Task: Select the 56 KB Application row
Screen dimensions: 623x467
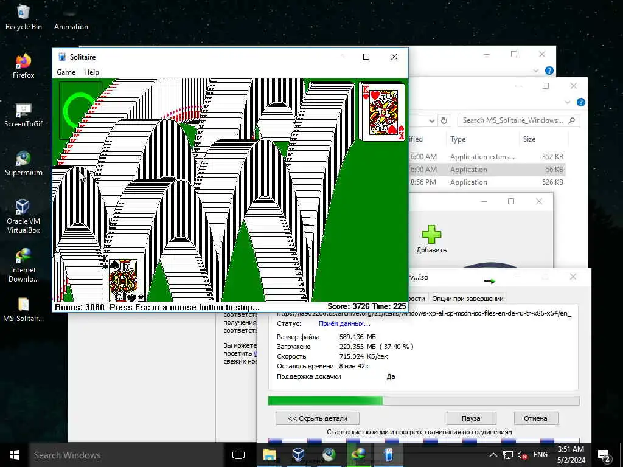Action: pos(487,170)
